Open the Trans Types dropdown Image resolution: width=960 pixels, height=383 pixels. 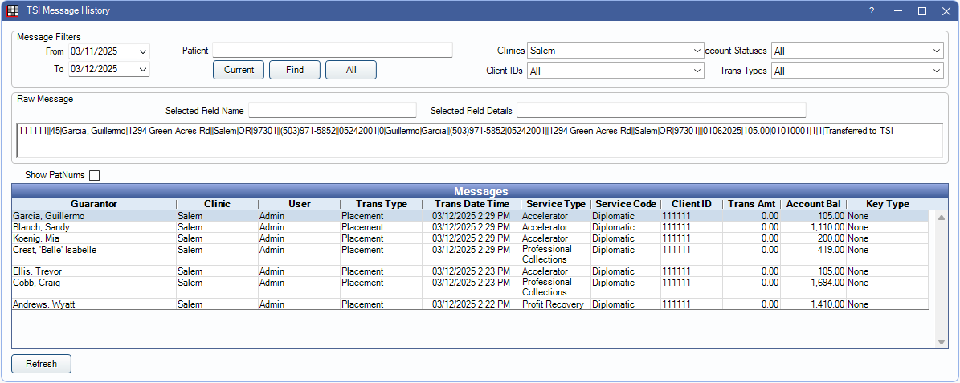click(936, 71)
